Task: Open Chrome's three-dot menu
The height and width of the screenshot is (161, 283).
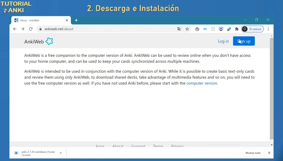Action: click(268, 29)
